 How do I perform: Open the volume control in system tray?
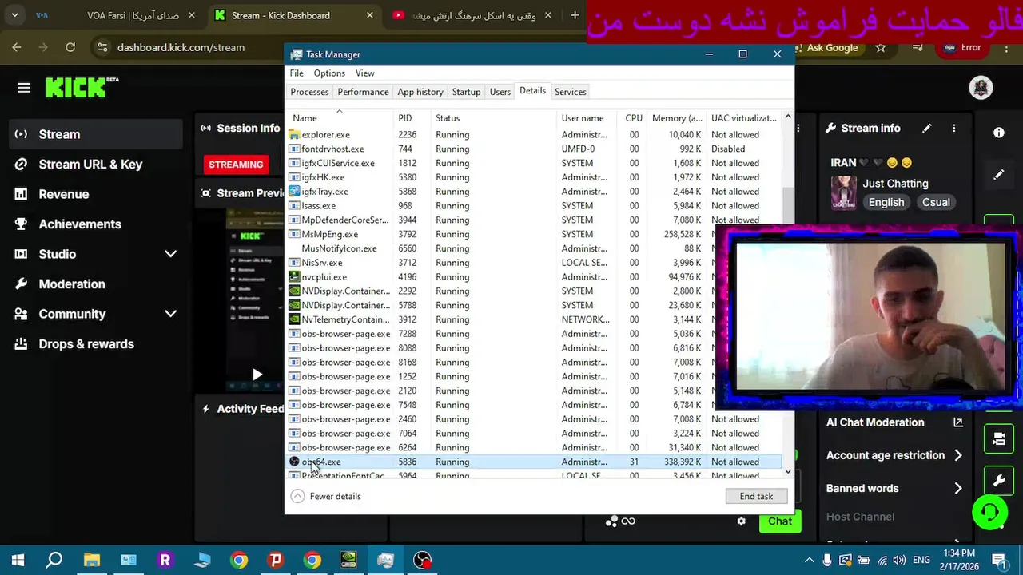[x=900, y=560]
